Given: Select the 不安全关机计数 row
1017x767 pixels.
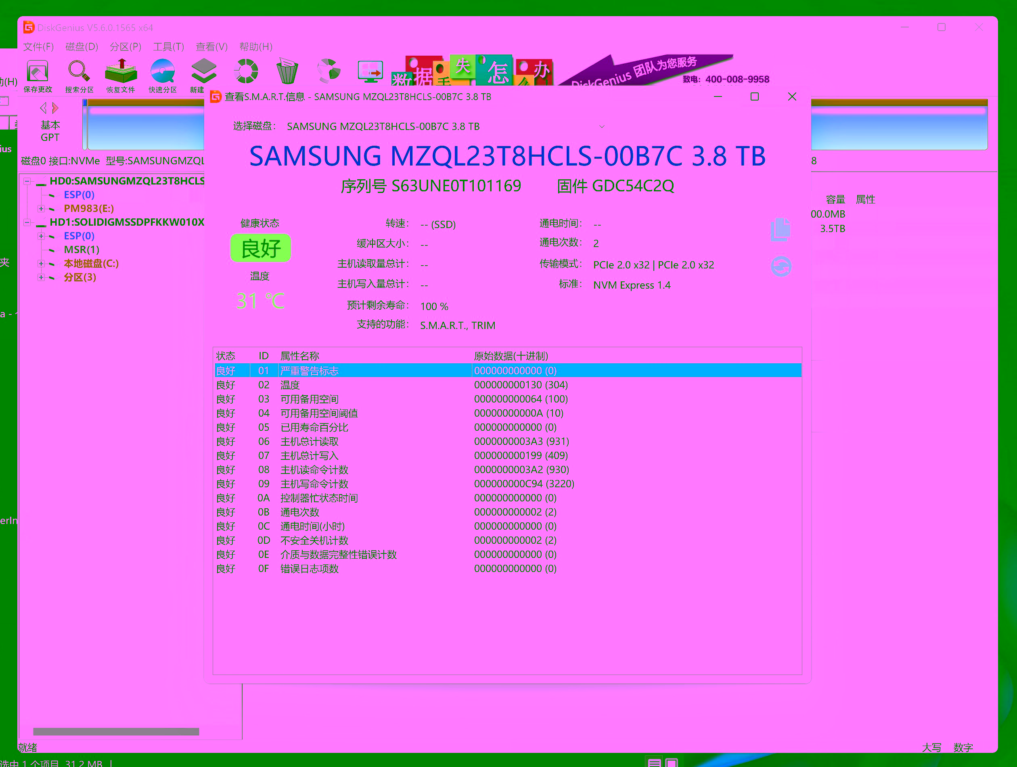Looking at the screenshot, I should 508,540.
